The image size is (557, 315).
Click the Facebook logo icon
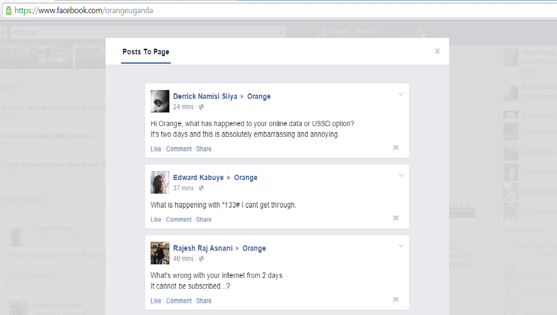click(x=4, y=32)
